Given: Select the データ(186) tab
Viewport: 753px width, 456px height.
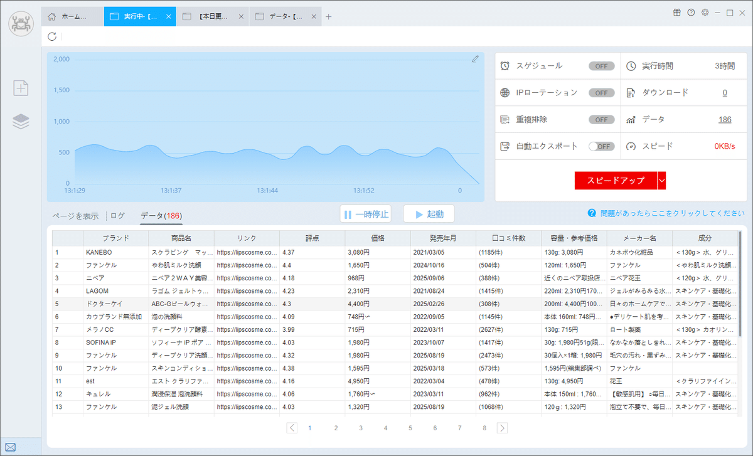Looking at the screenshot, I should coord(161,216).
